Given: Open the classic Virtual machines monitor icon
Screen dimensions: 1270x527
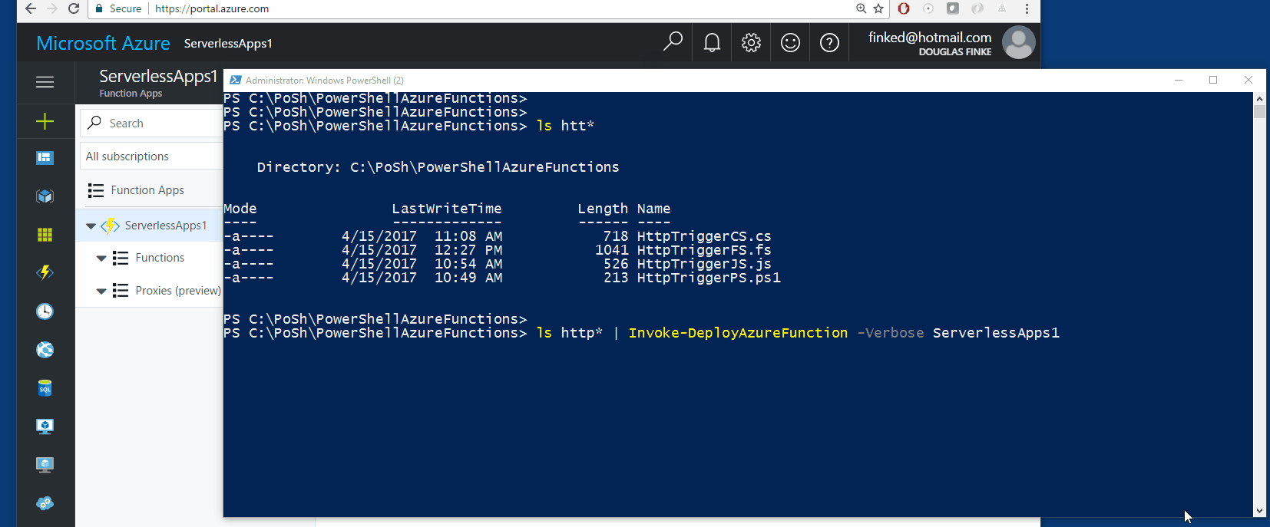Looking at the screenshot, I should tap(45, 465).
